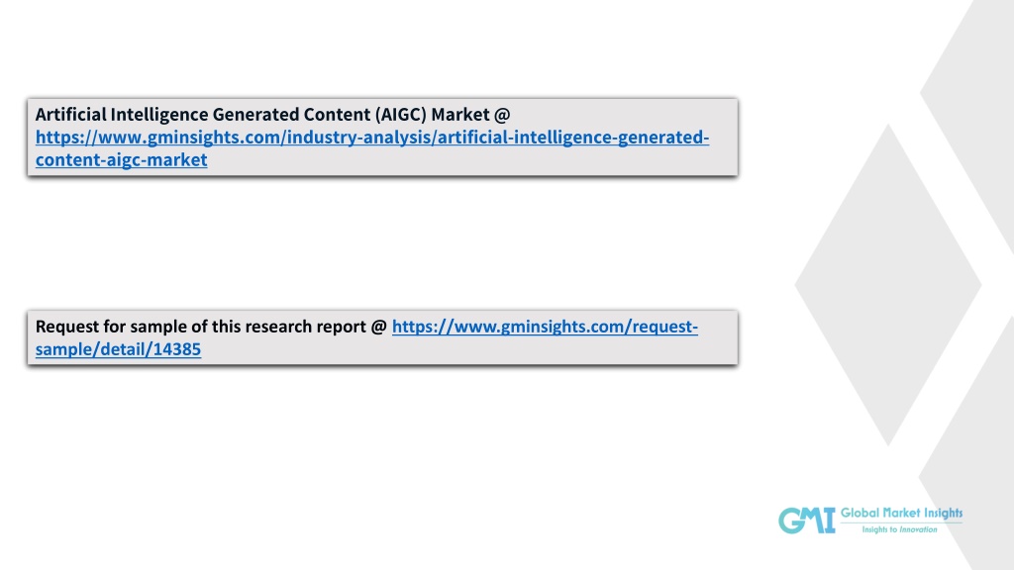
Task: Click the gray angled shape in bottom-right corner
Action: tap(975, 465)
